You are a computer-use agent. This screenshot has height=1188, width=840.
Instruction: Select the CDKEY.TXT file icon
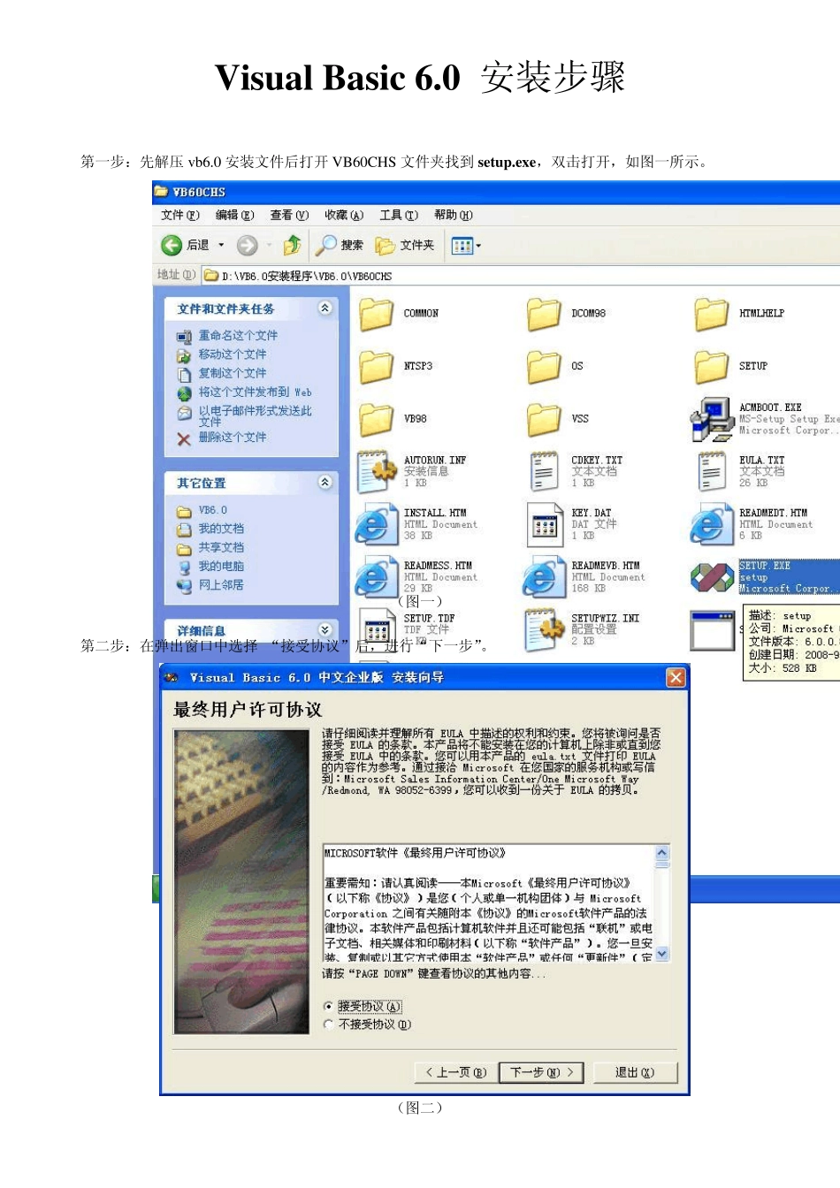pyautogui.click(x=544, y=471)
